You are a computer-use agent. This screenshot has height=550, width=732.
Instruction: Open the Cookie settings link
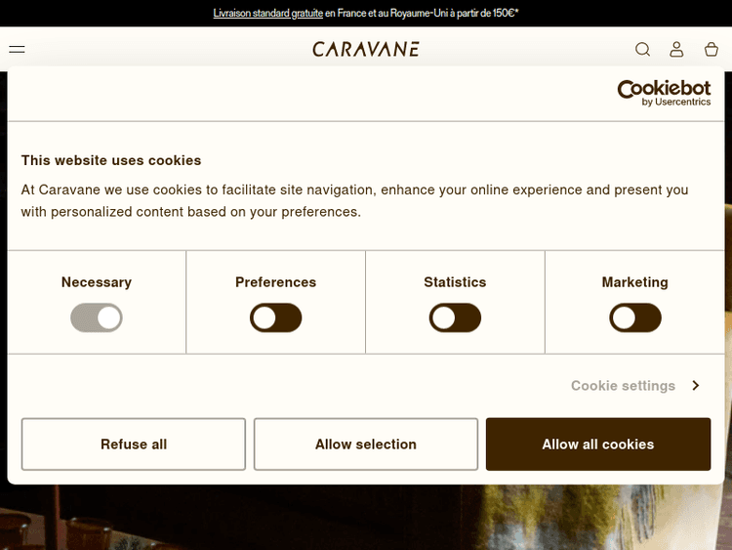[x=624, y=386]
